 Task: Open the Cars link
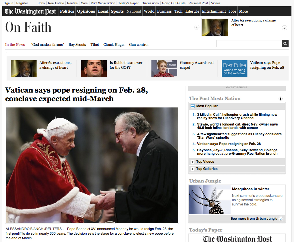[84, 3]
